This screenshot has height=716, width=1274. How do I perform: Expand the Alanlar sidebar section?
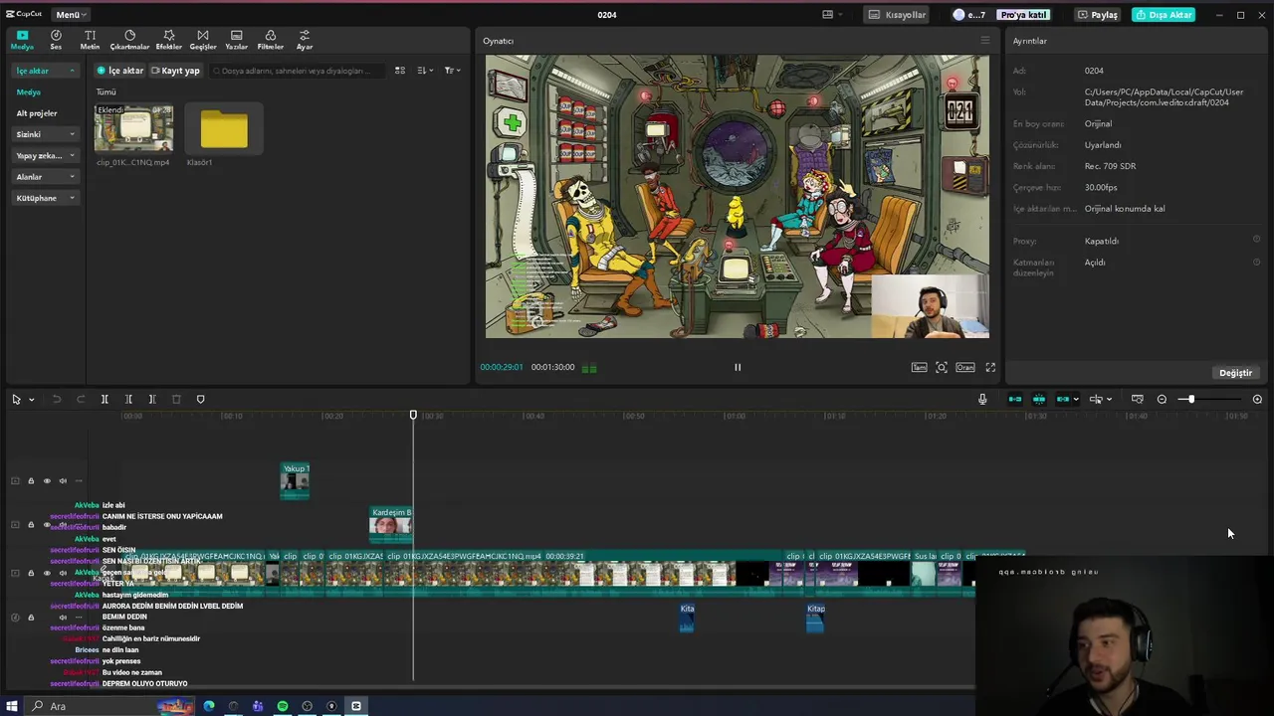(47, 177)
